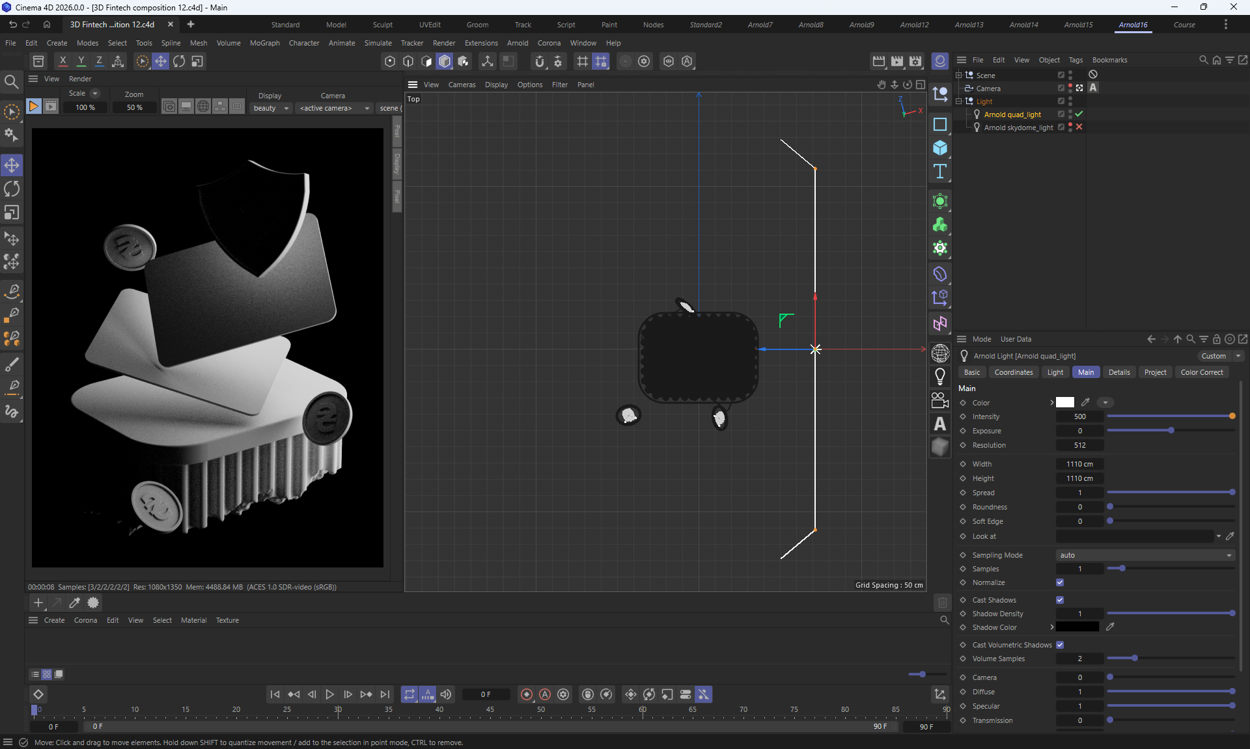Viewport: 1250px width, 749px height.
Task: Collapse the Light group in object tree
Action: pyautogui.click(x=959, y=102)
